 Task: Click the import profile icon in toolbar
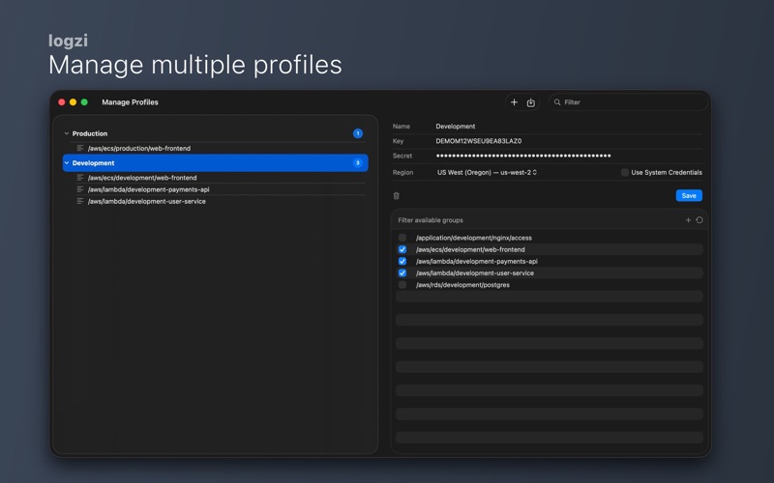tap(530, 102)
